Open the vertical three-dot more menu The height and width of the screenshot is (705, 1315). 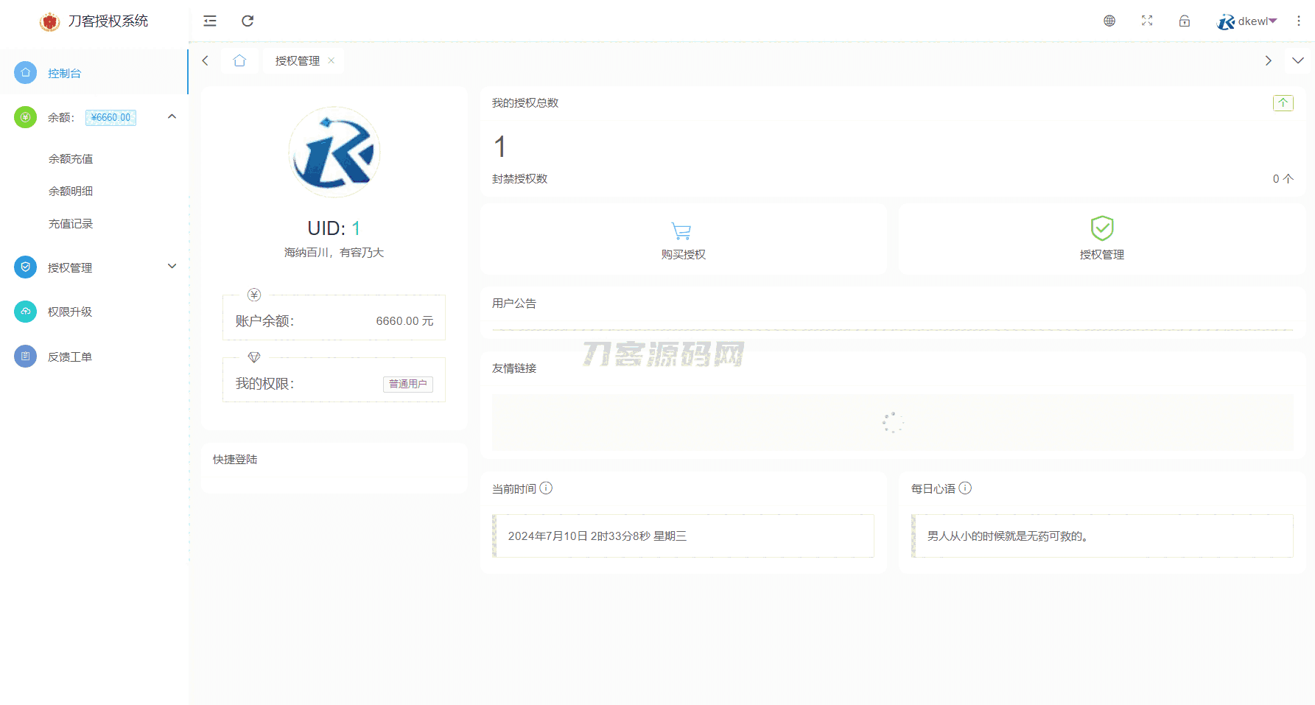point(1298,21)
